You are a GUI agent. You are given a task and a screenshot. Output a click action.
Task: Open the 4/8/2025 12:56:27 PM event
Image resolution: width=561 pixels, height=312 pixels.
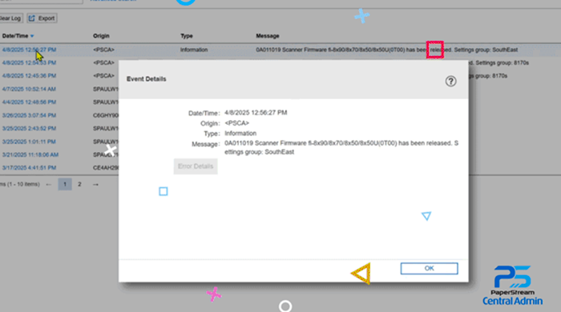click(x=29, y=50)
